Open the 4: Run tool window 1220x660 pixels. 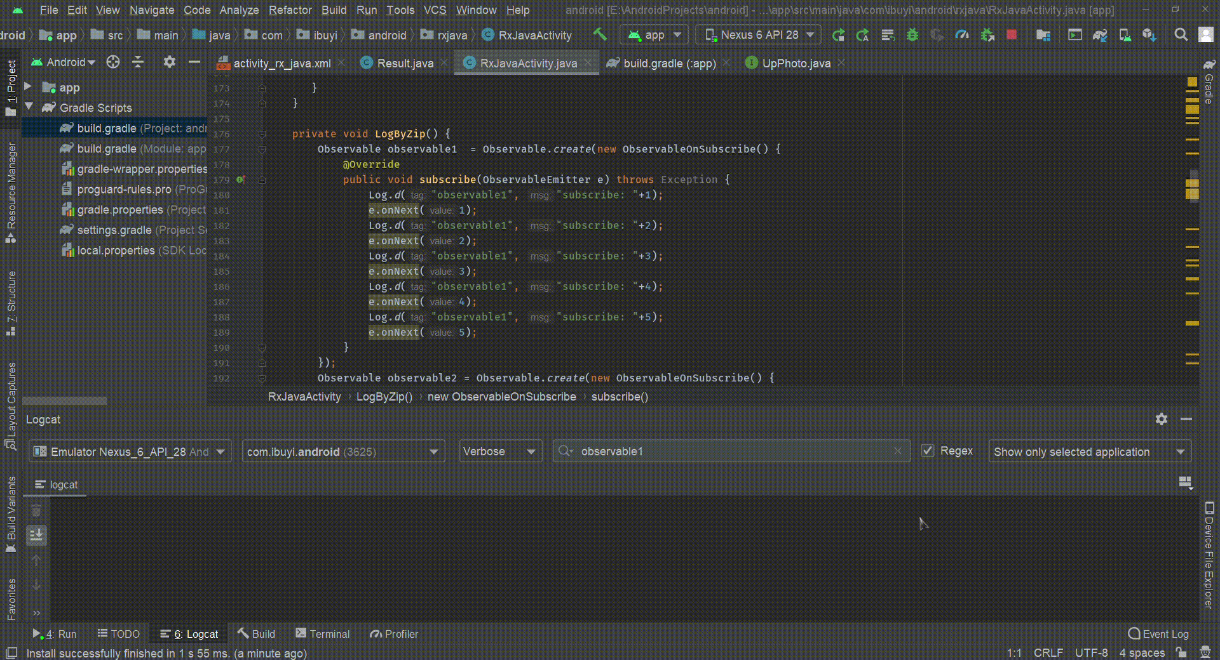[55, 633]
